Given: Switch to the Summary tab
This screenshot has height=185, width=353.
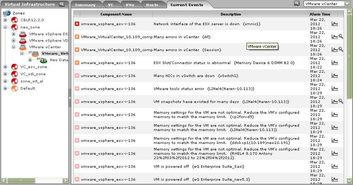Looking at the screenshot, I should [x=85, y=5].
